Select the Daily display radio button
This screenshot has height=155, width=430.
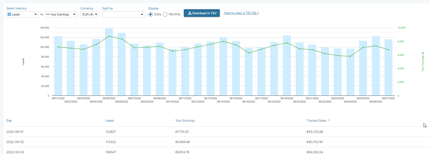[151, 15]
